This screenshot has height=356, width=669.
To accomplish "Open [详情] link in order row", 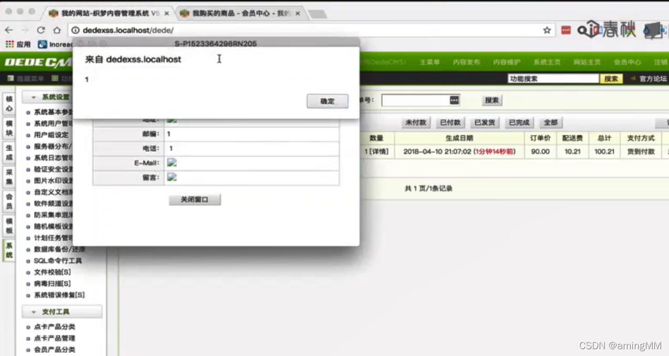I will [378, 151].
